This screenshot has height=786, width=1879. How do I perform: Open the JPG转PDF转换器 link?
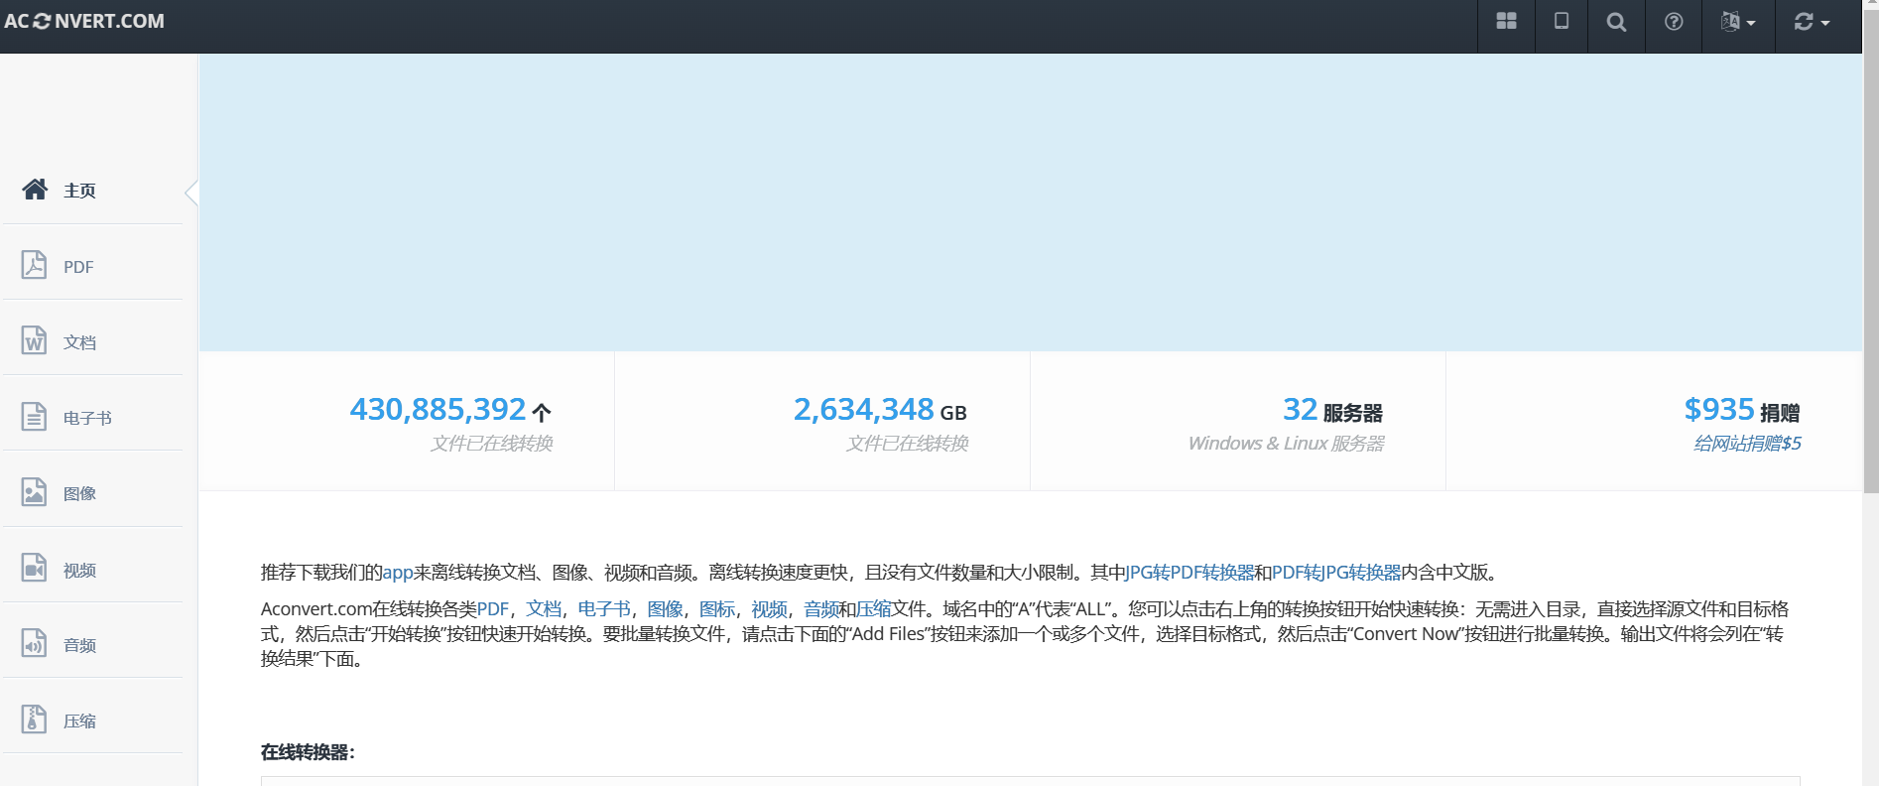[x=1190, y=573]
